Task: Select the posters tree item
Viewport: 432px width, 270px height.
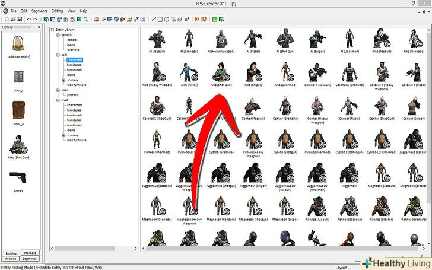Action: click(72, 95)
